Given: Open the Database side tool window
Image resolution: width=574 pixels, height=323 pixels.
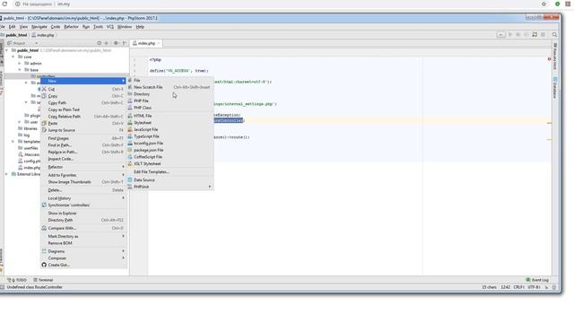Looking at the screenshot, I should pyautogui.click(x=555, y=88).
